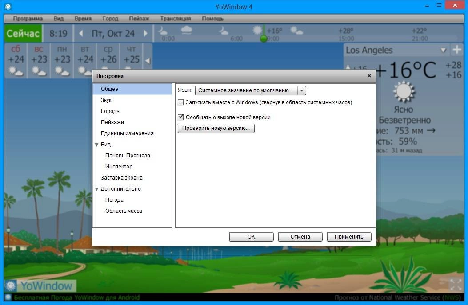The height and width of the screenshot is (305, 468).
Task: Click the Сейчас live time button
Action: [x=23, y=33]
